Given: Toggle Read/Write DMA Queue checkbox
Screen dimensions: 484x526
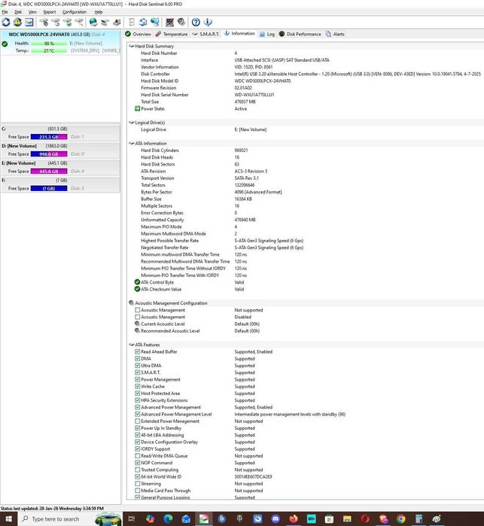Looking at the screenshot, I should point(137,455).
